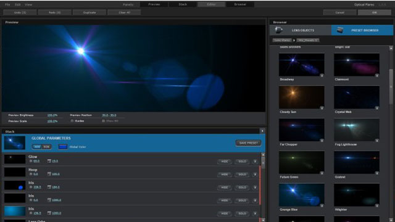395x222 pixels.
Task: Open the View menu
Action: [x=28, y=4]
